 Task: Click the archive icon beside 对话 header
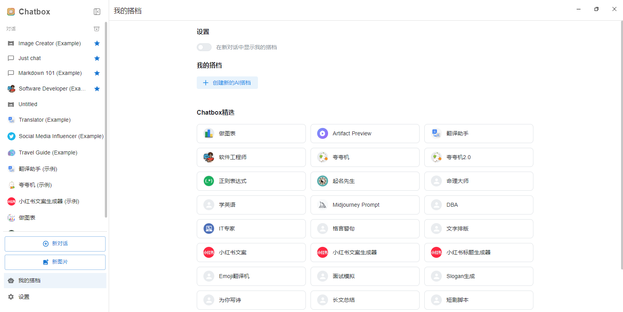pyautogui.click(x=97, y=29)
